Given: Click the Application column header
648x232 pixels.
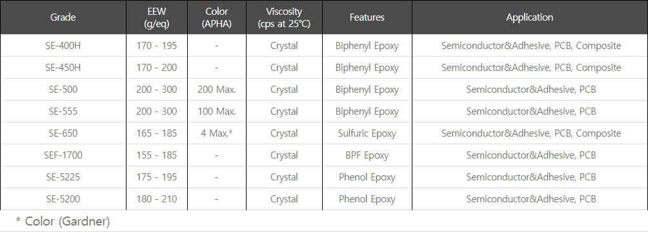Looking at the screenshot, I should coord(530,17).
